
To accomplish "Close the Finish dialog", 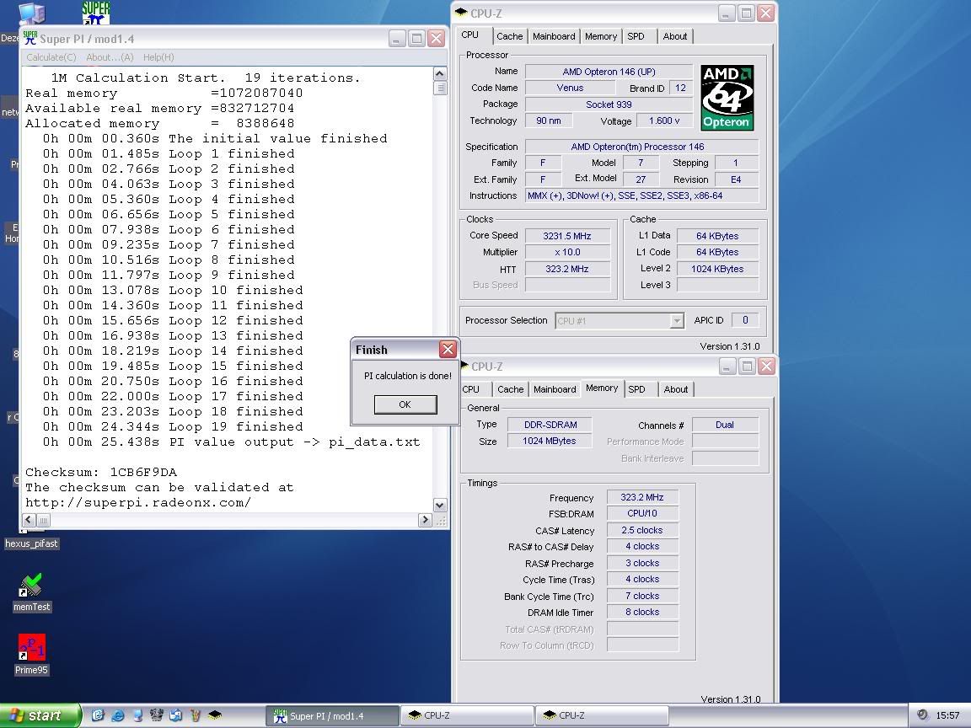I will 448,349.
